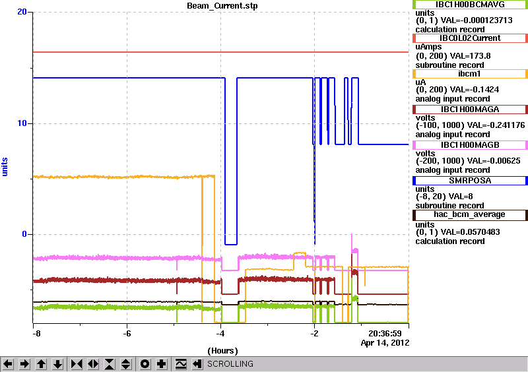Click the Apr 14, 2012 date label
Screen dimensions: 528x372
click(385, 343)
